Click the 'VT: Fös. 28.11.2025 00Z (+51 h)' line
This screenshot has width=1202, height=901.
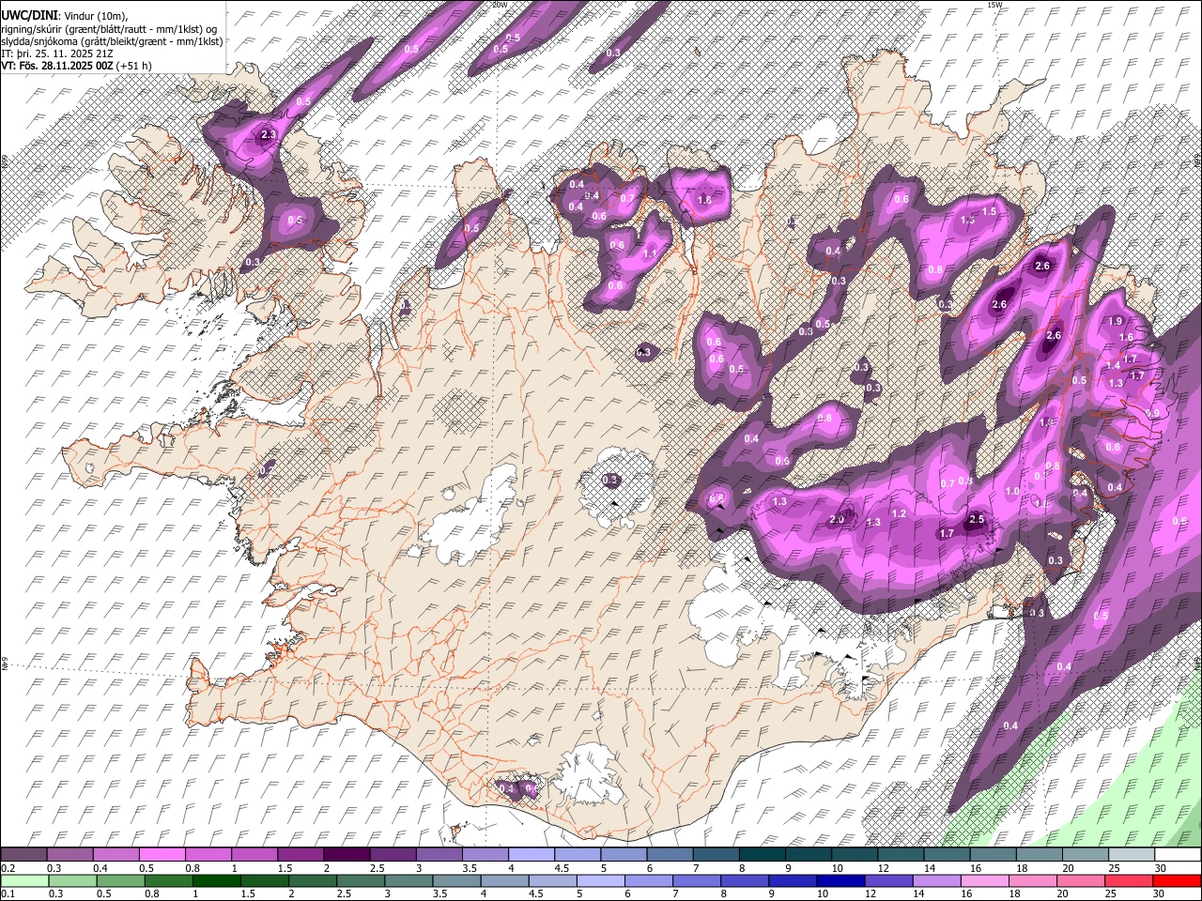tap(76, 67)
